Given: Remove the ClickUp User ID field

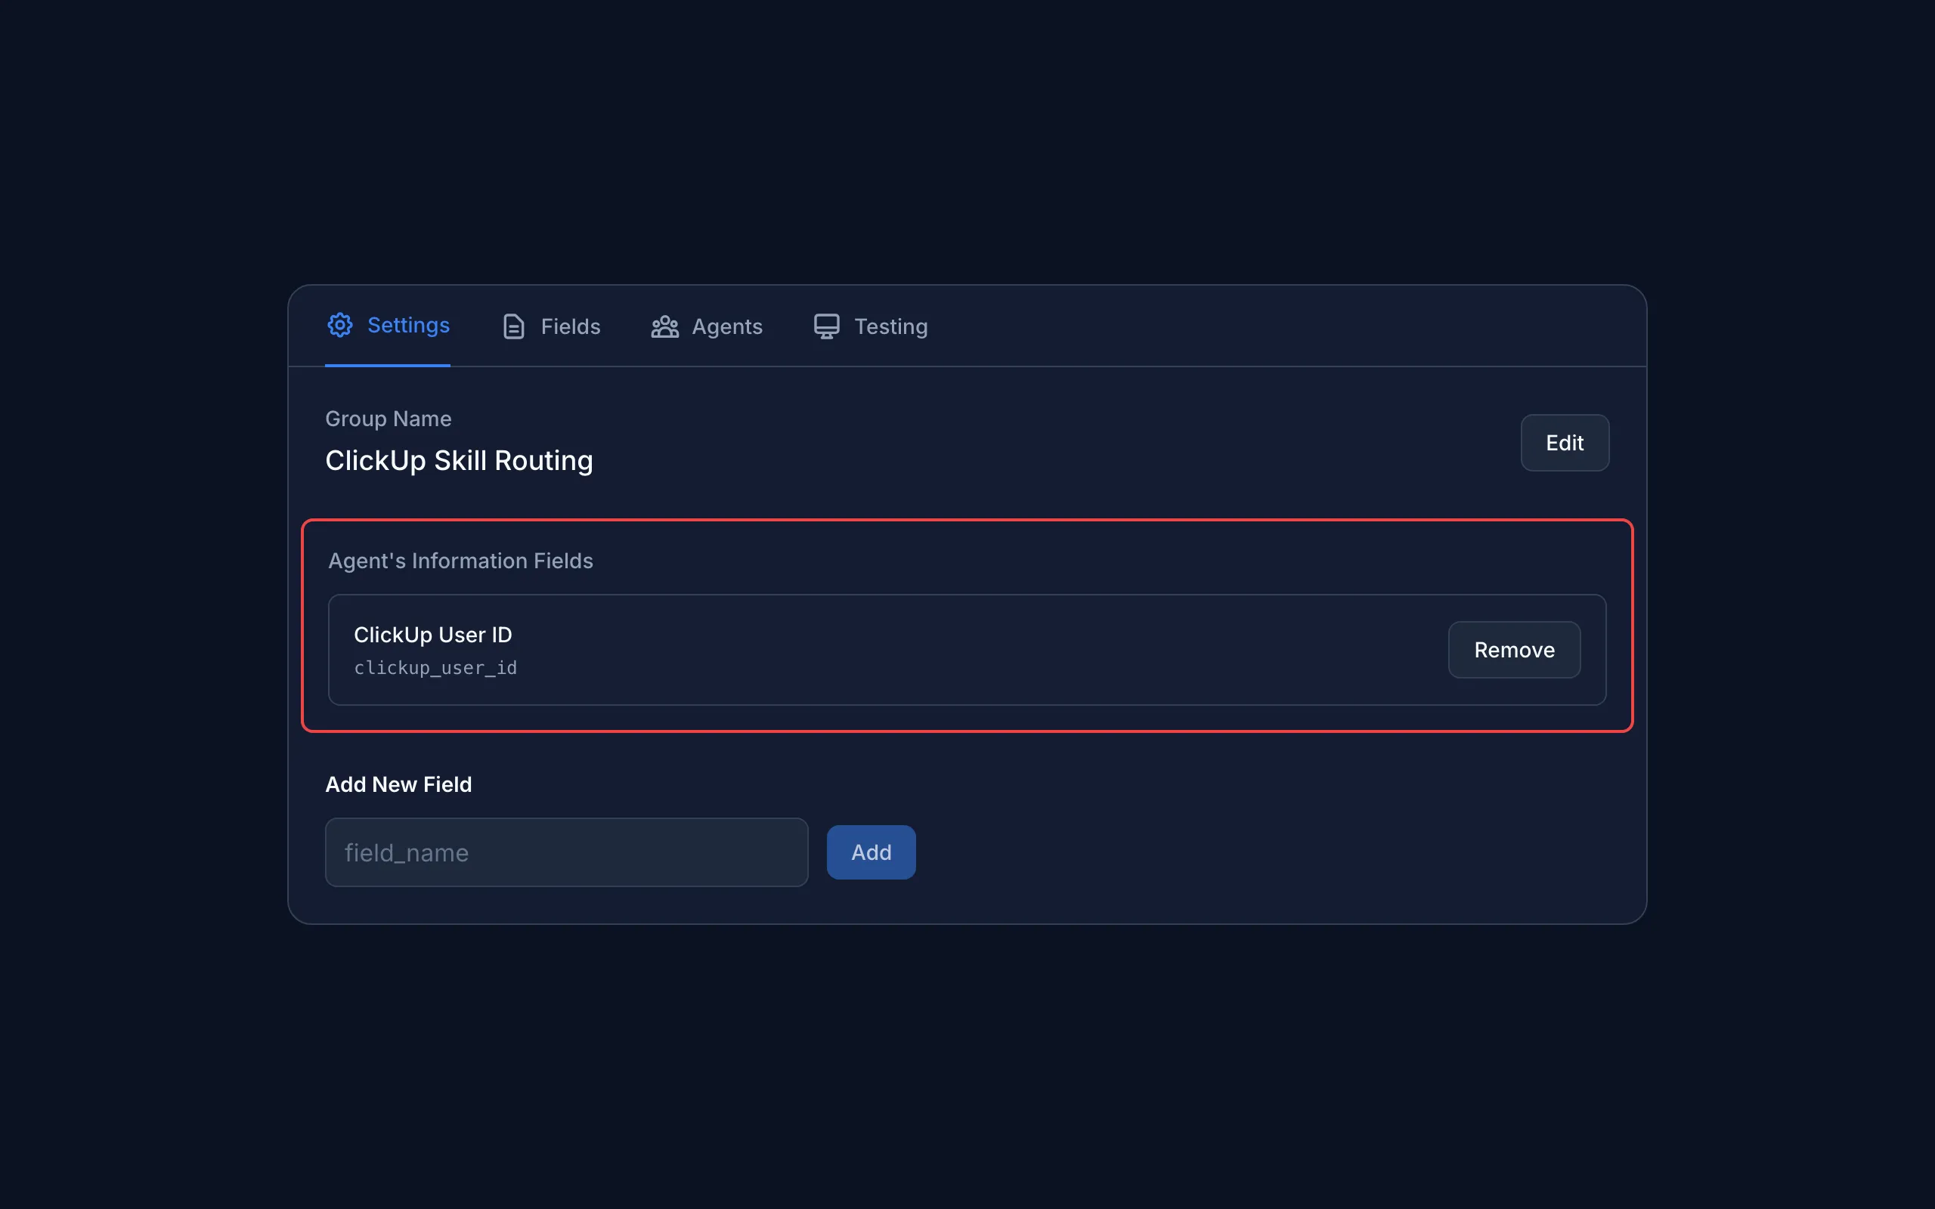Looking at the screenshot, I should coord(1514,649).
